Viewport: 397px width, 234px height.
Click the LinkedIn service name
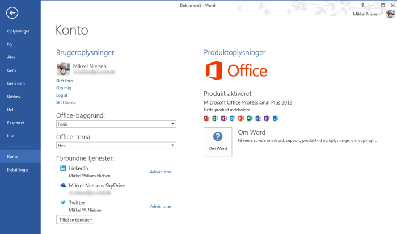click(x=78, y=168)
